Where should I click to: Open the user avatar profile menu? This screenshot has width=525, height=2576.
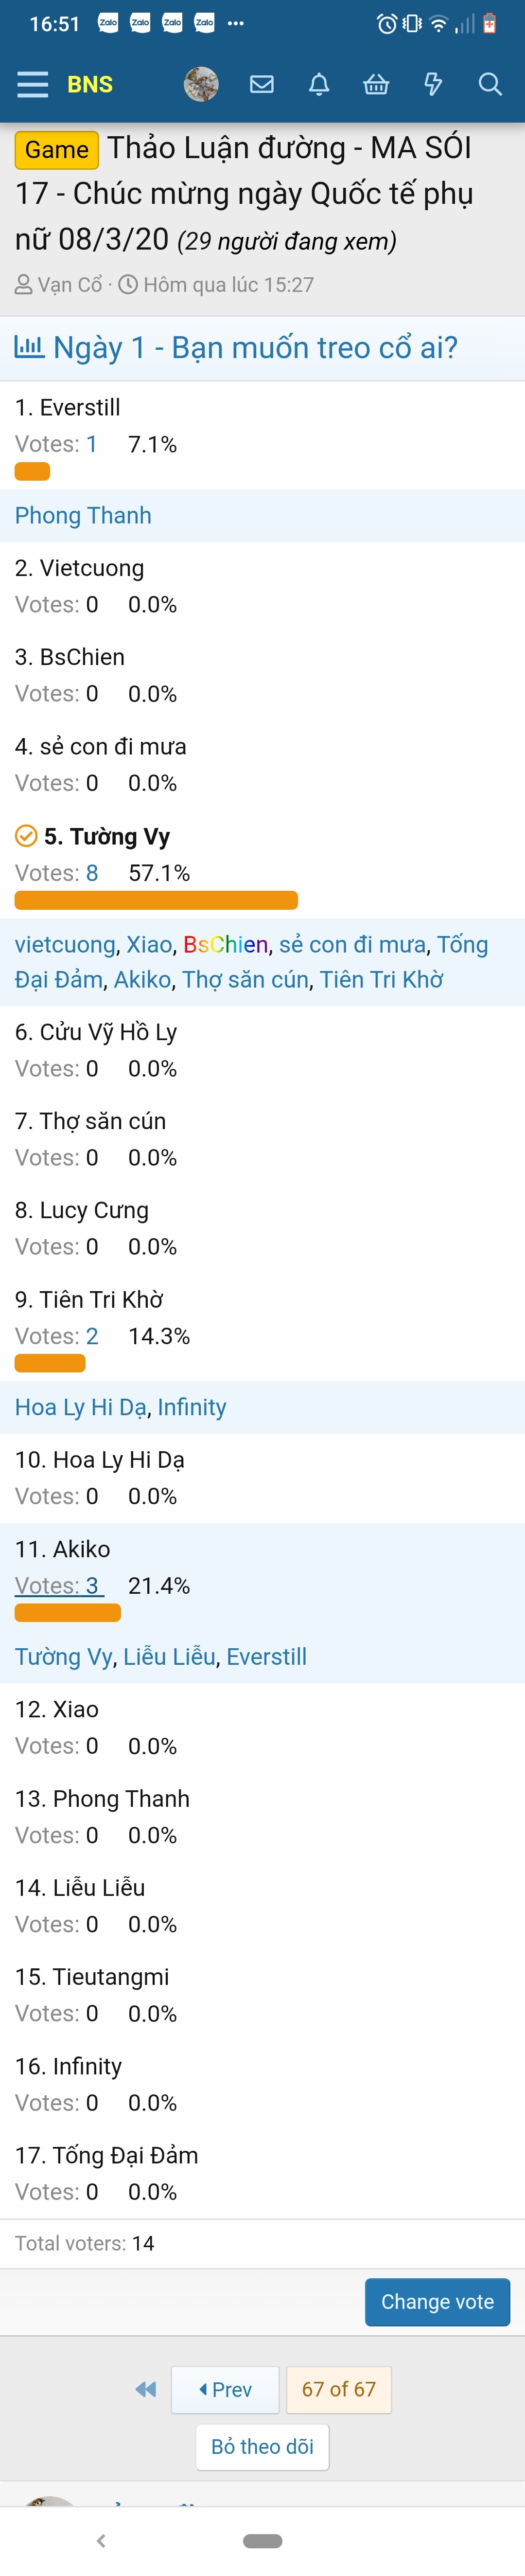[201, 84]
